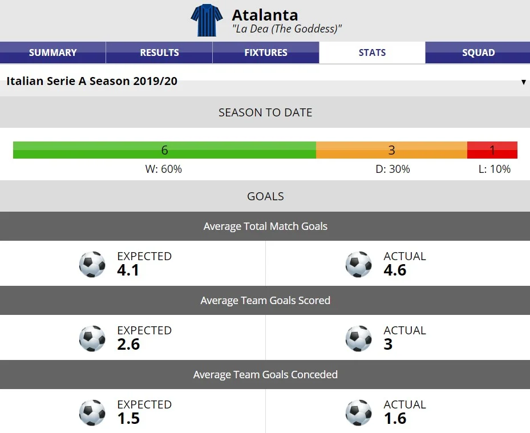Click soccer ball beside Expected 4.1
Viewport: 530px width, 433px height.
click(x=92, y=264)
